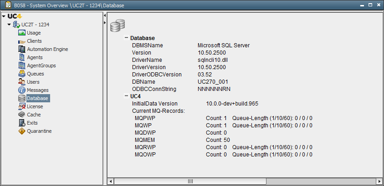Screen dimensions: 384x186
Task: Expand the left panel with the right-pointing splitter arrow
Action: tap(105, 23)
